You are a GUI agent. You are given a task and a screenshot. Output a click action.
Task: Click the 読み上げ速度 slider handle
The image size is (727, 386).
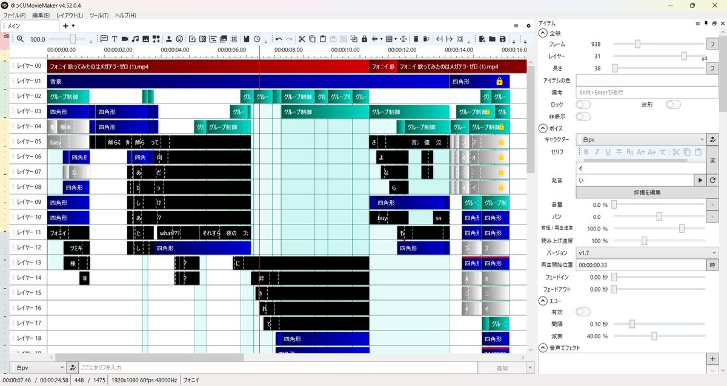(644, 241)
